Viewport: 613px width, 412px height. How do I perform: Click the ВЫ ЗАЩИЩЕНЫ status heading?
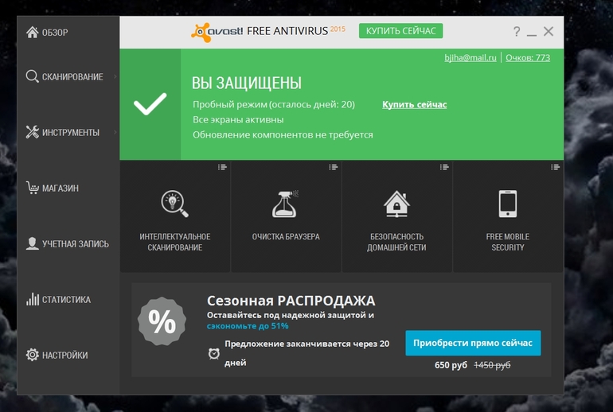point(247,83)
